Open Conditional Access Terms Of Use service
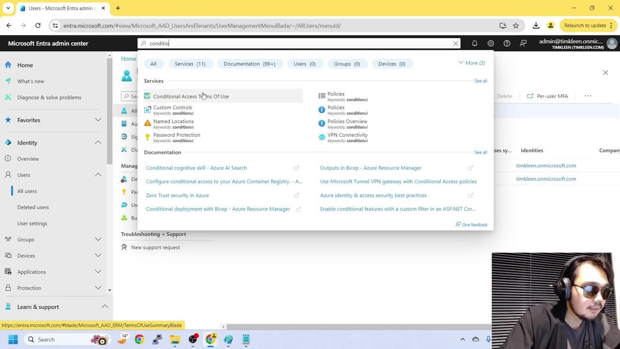This screenshot has height=349, width=620. tap(191, 96)
